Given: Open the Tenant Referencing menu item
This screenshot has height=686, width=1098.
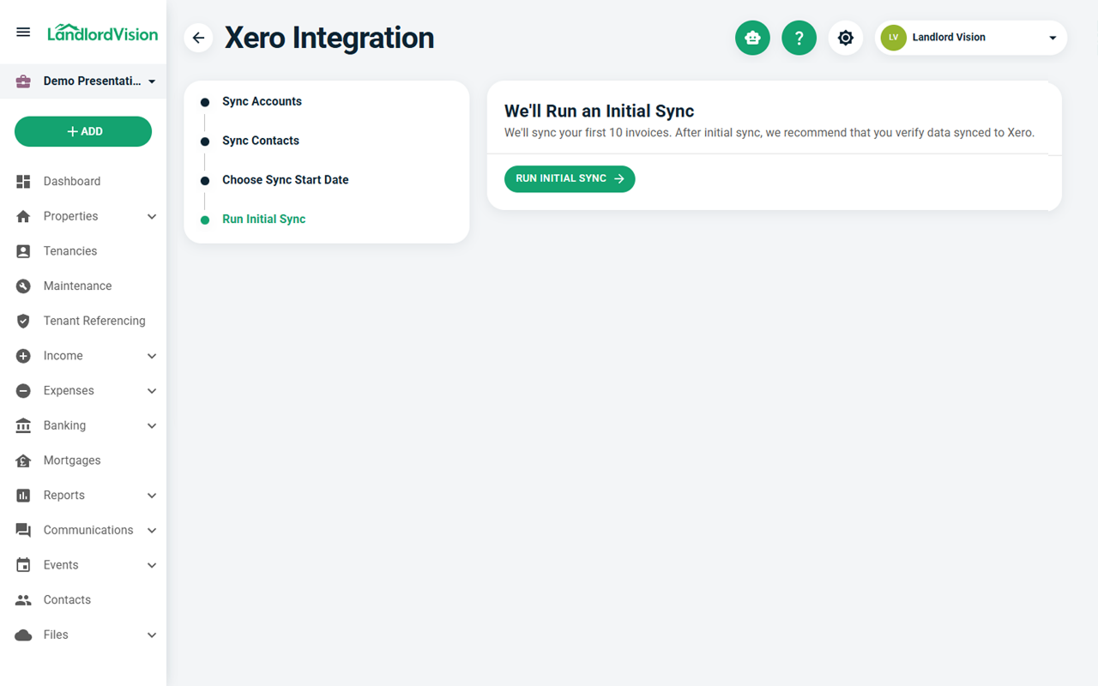Looking at the screenshot, I should pyautogui.click(x=83, y=321).
